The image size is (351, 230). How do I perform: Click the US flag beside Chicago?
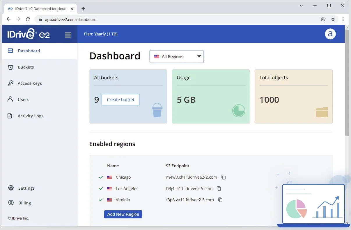coord(109,177)
